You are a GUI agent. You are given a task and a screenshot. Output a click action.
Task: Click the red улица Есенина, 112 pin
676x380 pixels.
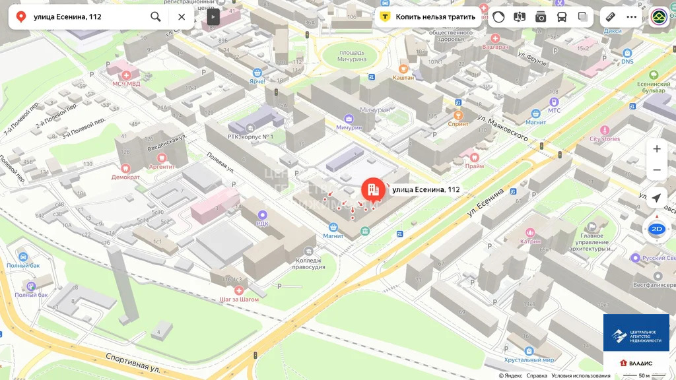[x=374, y=189]
